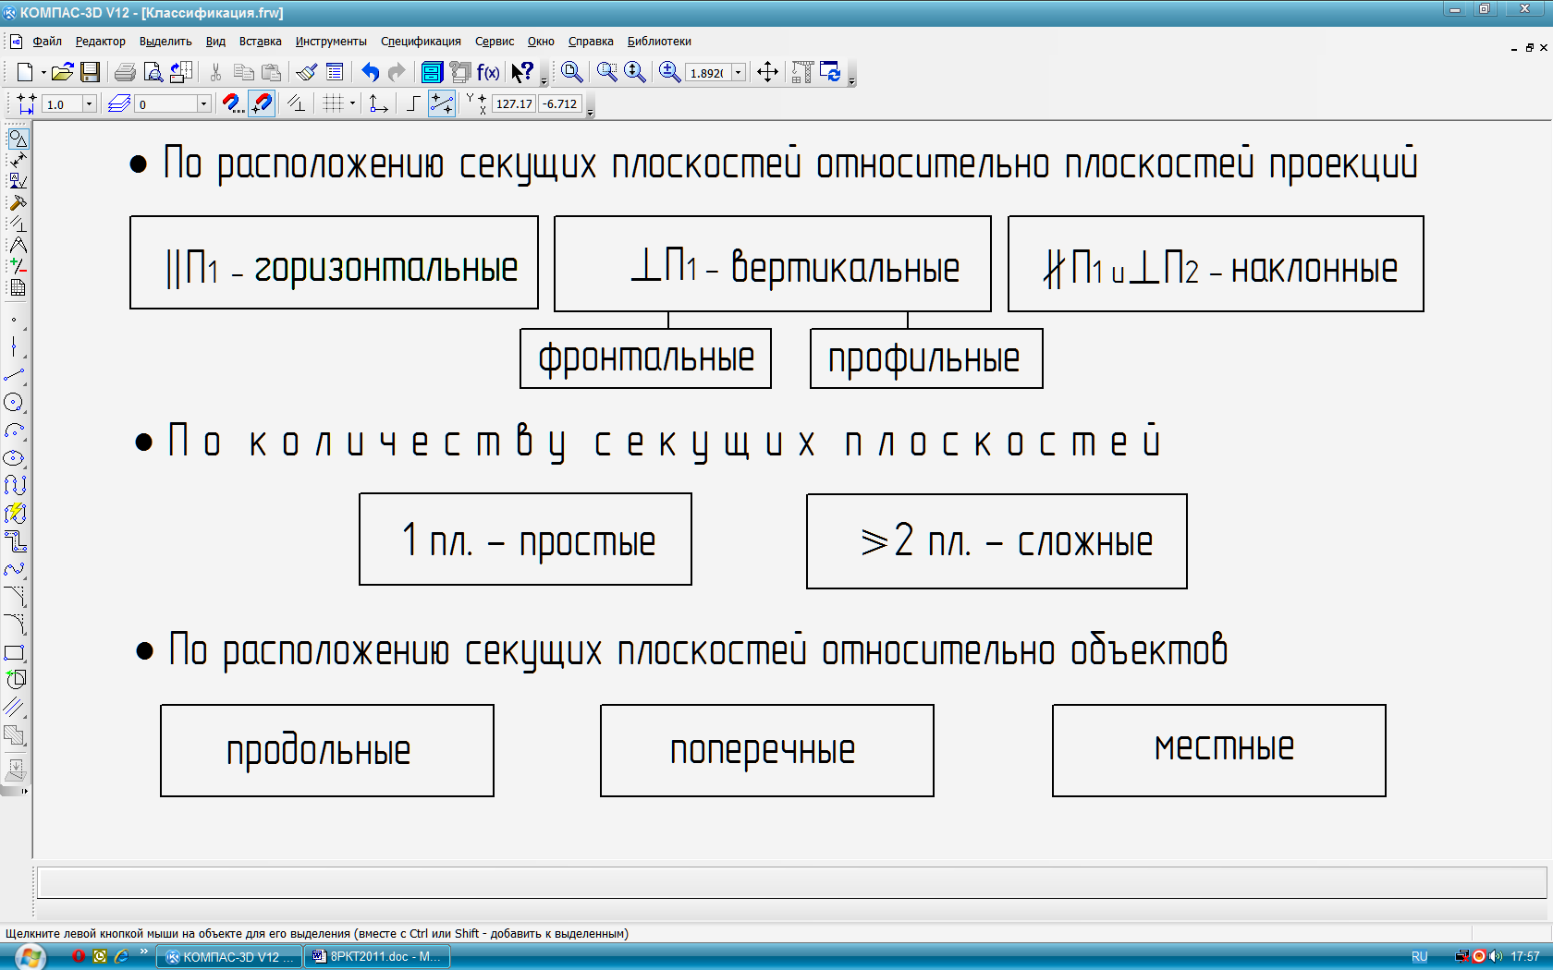The image size is (1553, 970).
Task: Select the Arc tool
Action: tap(14, 430)
